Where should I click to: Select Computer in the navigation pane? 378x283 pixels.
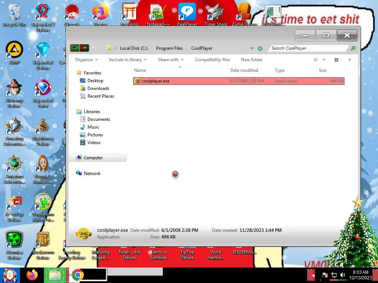click(97, 158)
